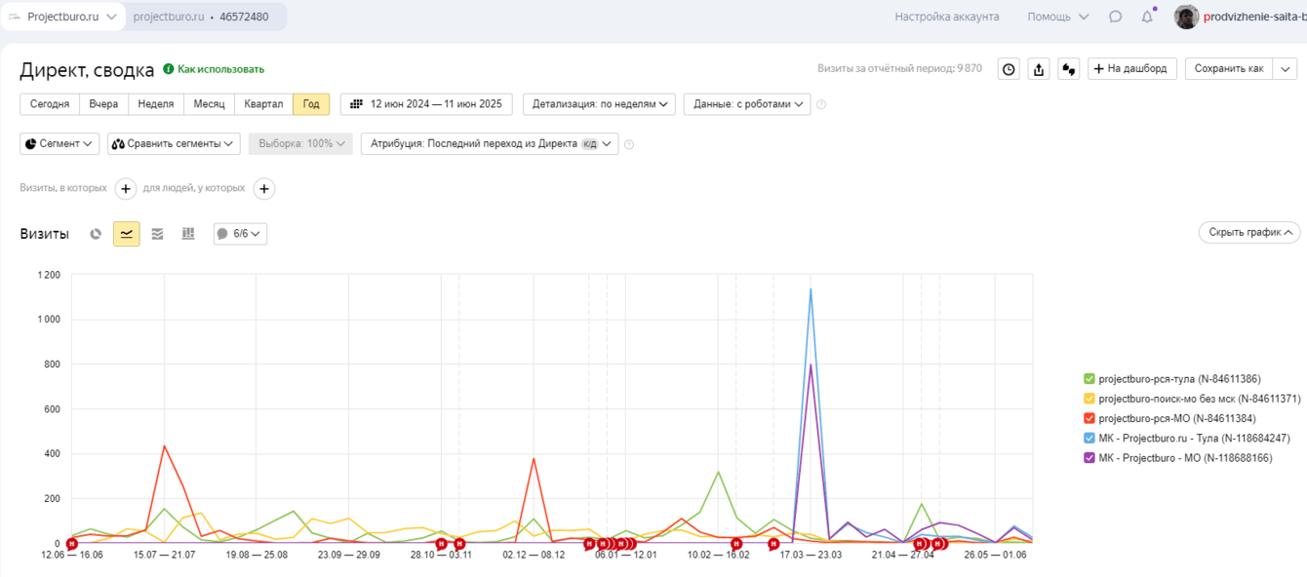Image resolution: width=1307 pixels, height=577 pixels.
Task: Toggle projectburo-поиск-мо без мск series checkbox
Action: click(1089, 399)
